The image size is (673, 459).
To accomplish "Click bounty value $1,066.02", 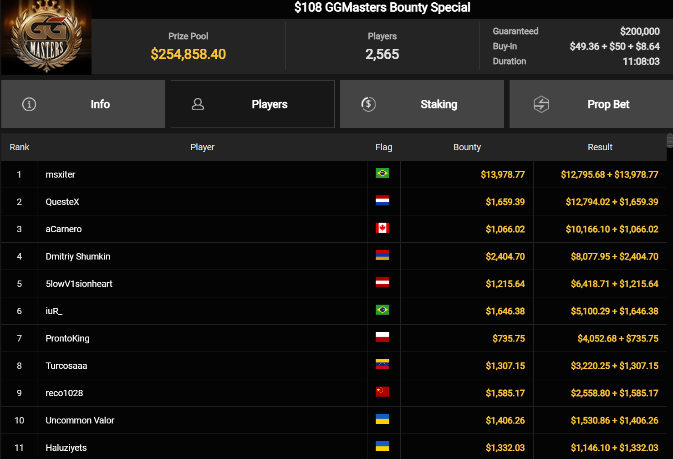I will (505, 229).
